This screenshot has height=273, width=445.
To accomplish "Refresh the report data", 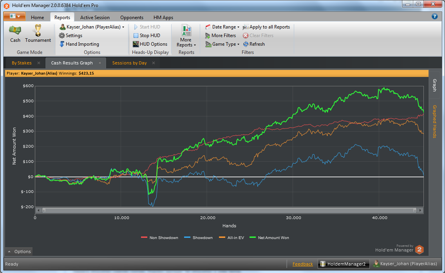I will (254, 44).
